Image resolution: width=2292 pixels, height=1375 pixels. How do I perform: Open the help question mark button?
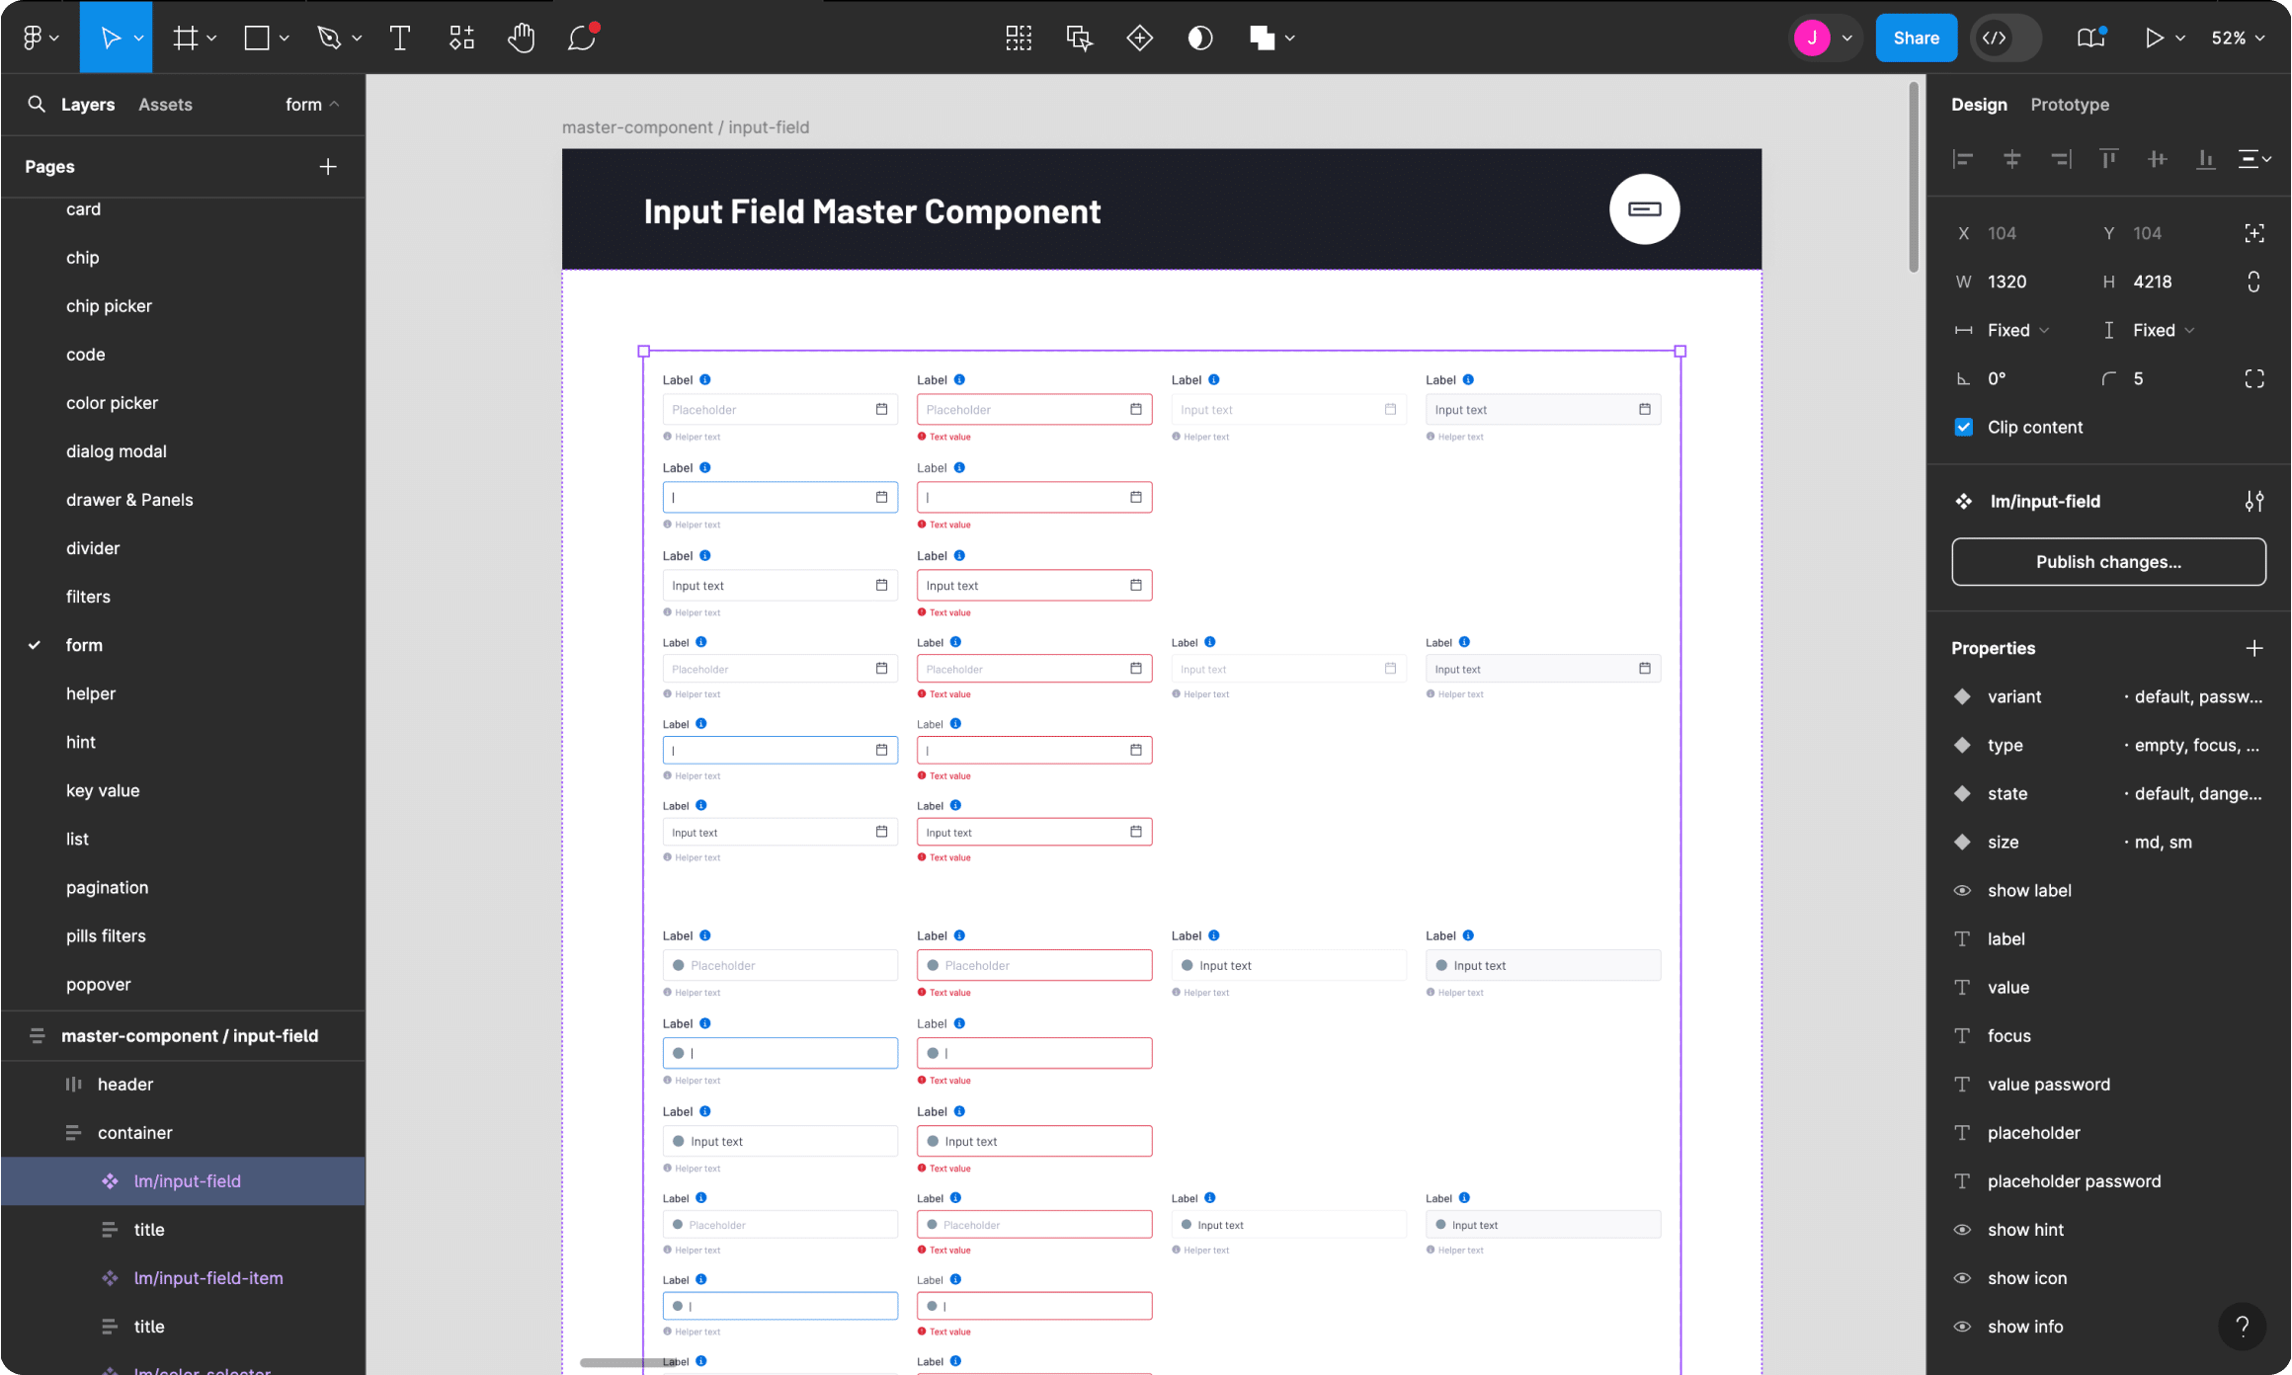point(2243,1325)
